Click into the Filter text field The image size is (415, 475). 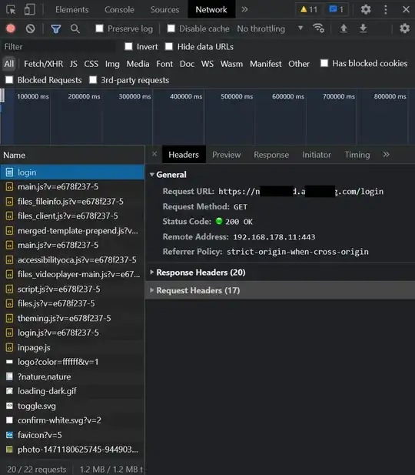59,47
